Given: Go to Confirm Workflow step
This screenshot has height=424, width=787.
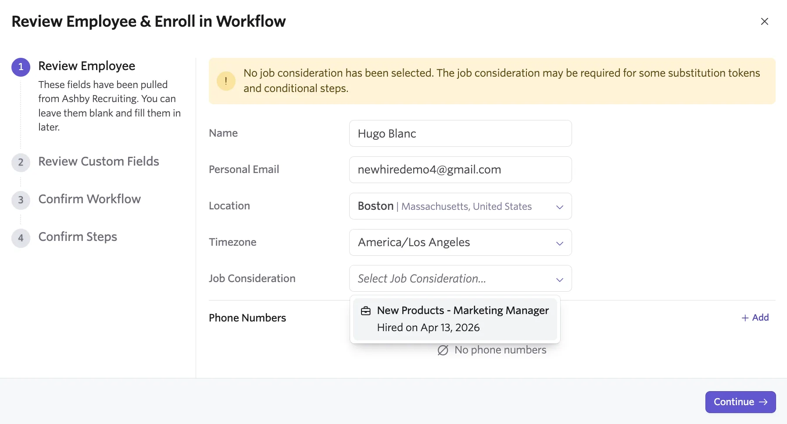Looking at the screenshot, I should (89, 199).
